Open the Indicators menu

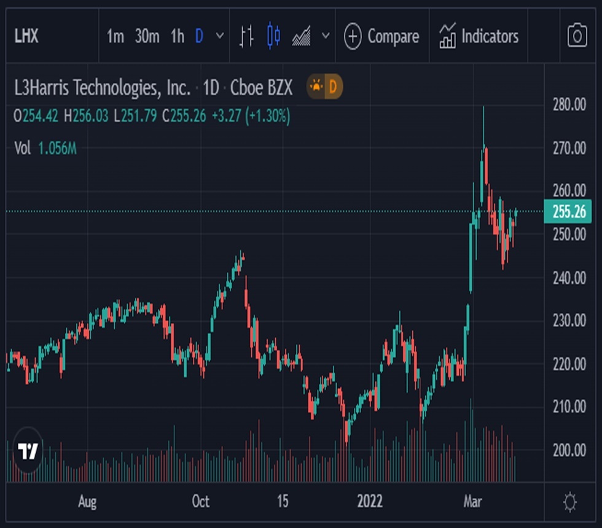[x=479, y=36]
